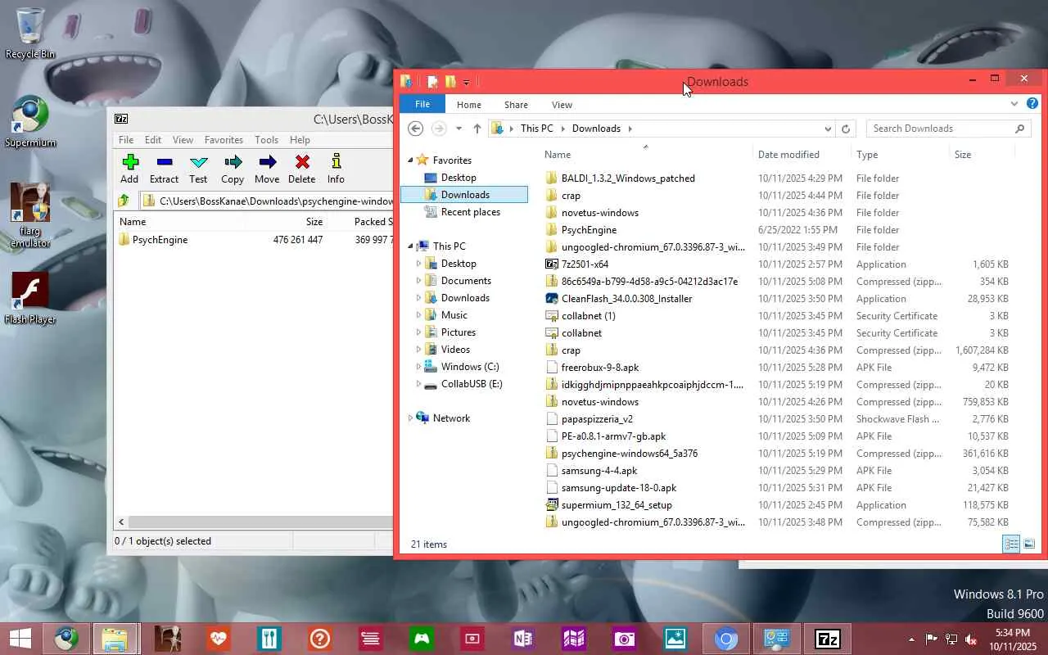
Task: Open the Windows Start button
Action: (x=20, y=639)
